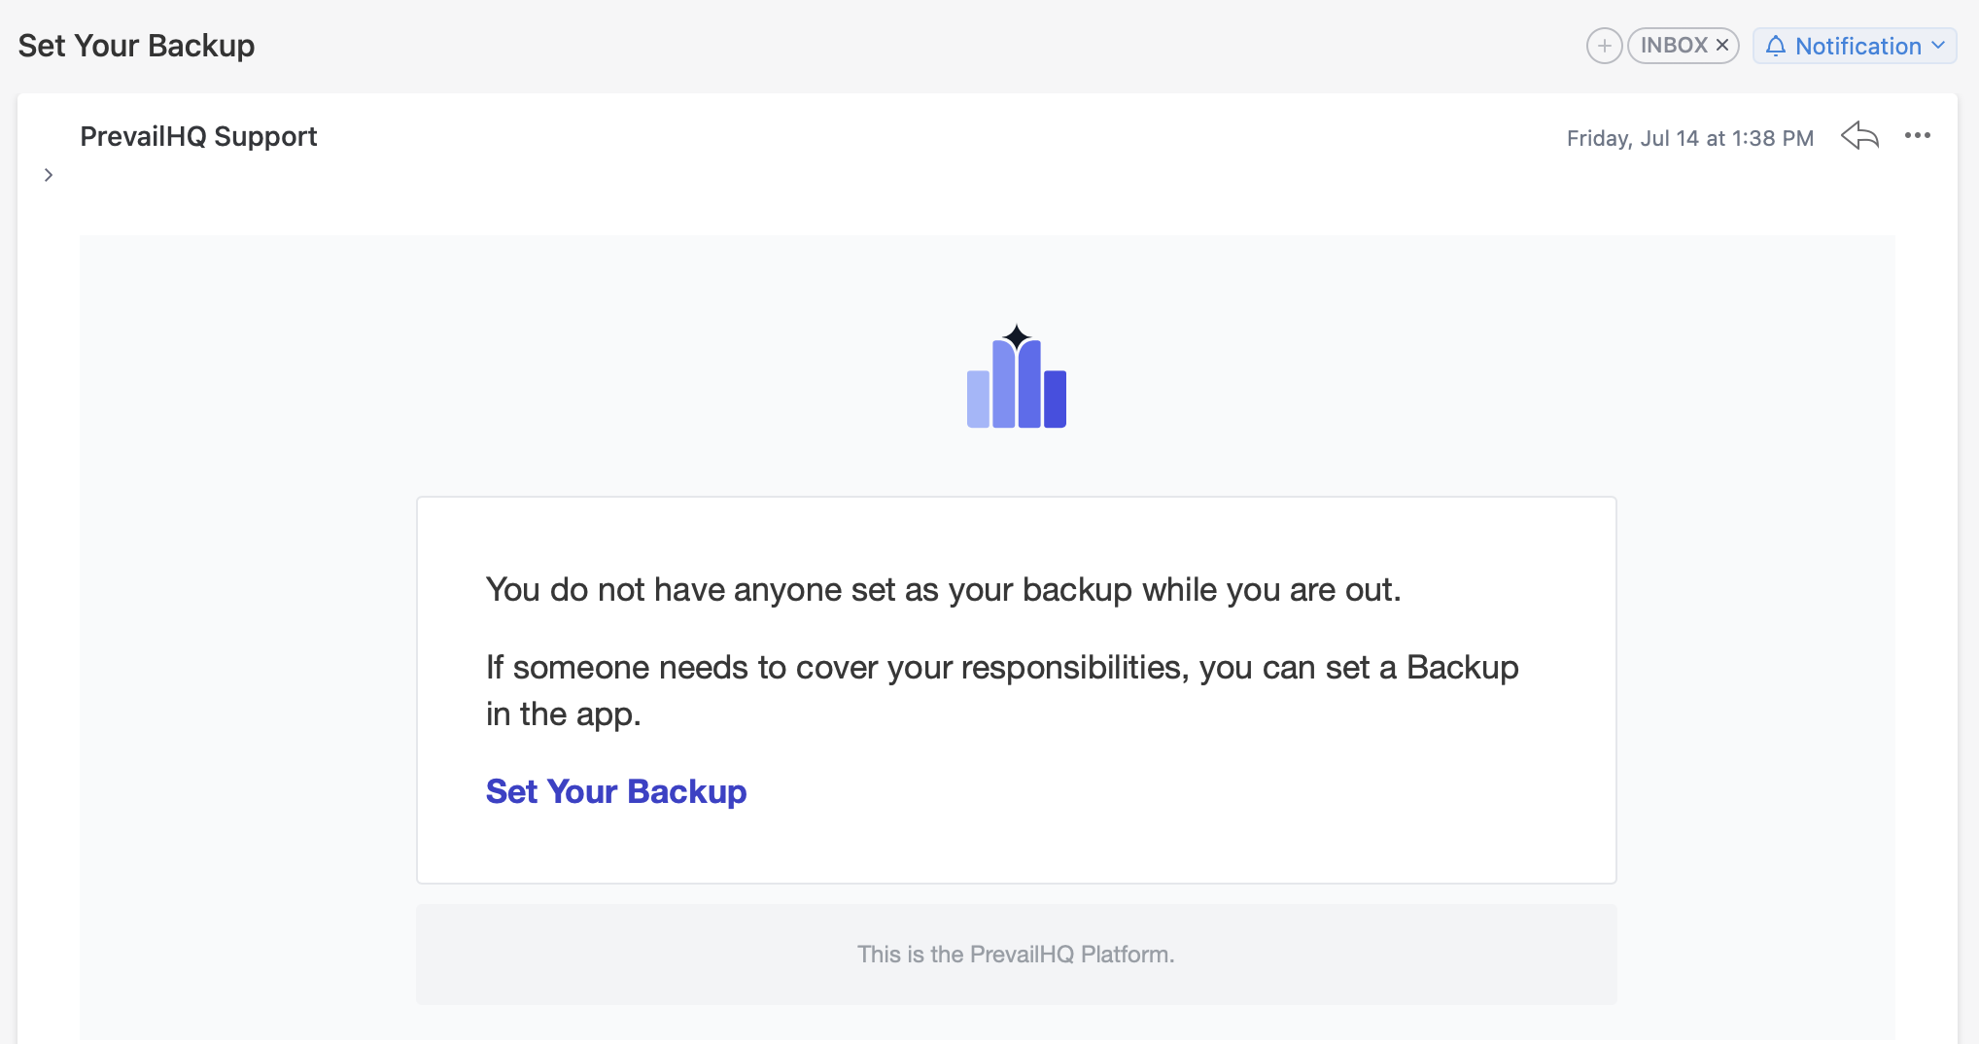Click the sentence about not having a backup
The height and width of the screenshot is (1044, 1979).
tap(943, 590)
